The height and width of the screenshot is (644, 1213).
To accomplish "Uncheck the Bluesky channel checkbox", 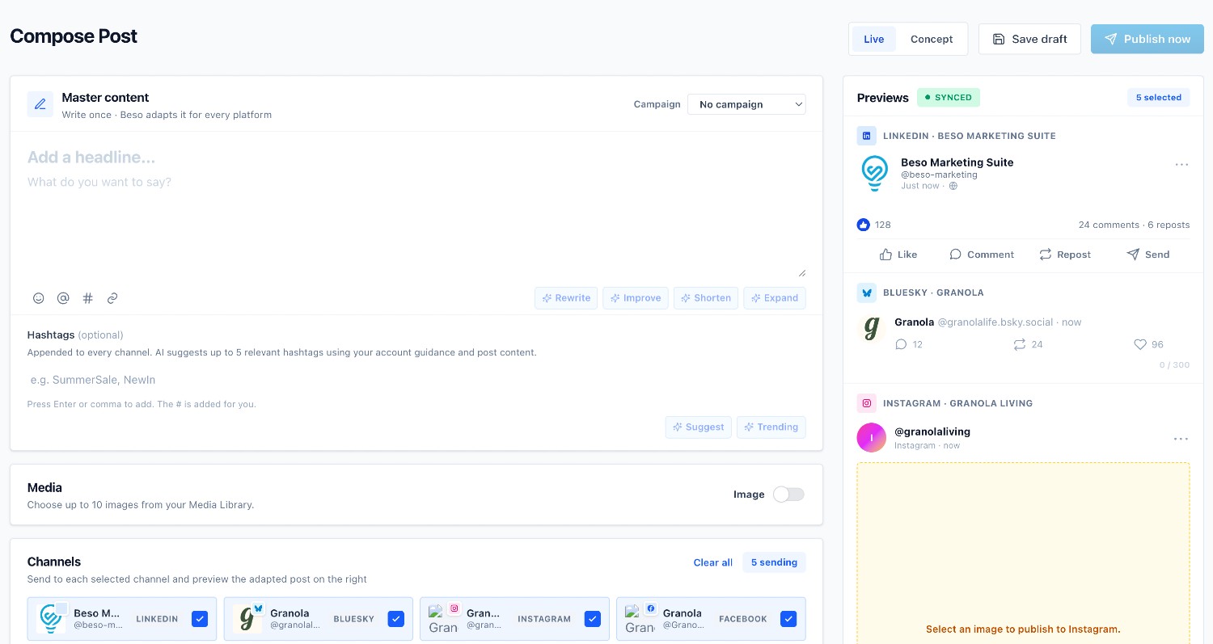I will pyautogui.click(x=395, y=619).
